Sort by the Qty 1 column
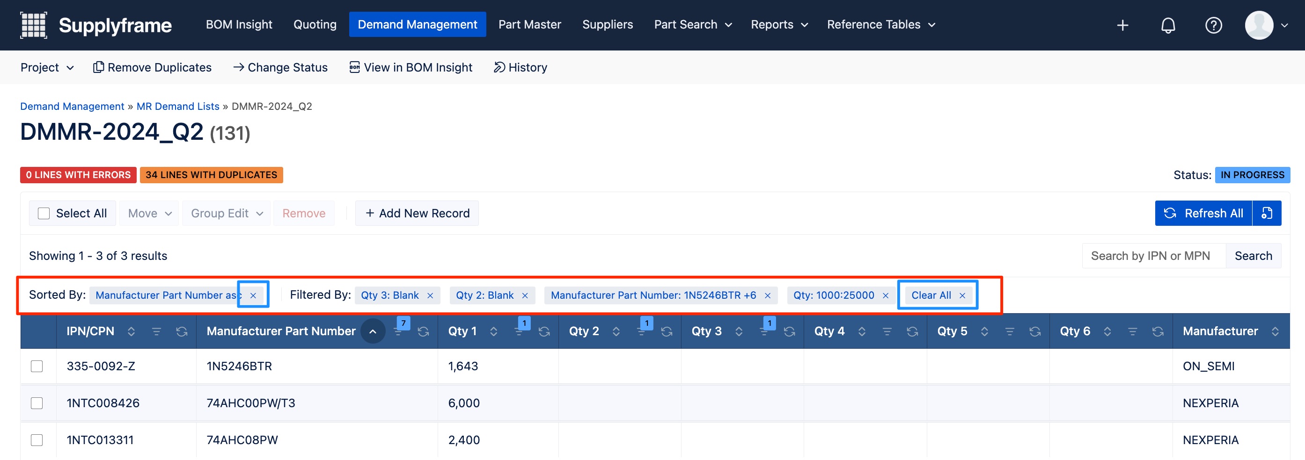 [x=493, y=331]
